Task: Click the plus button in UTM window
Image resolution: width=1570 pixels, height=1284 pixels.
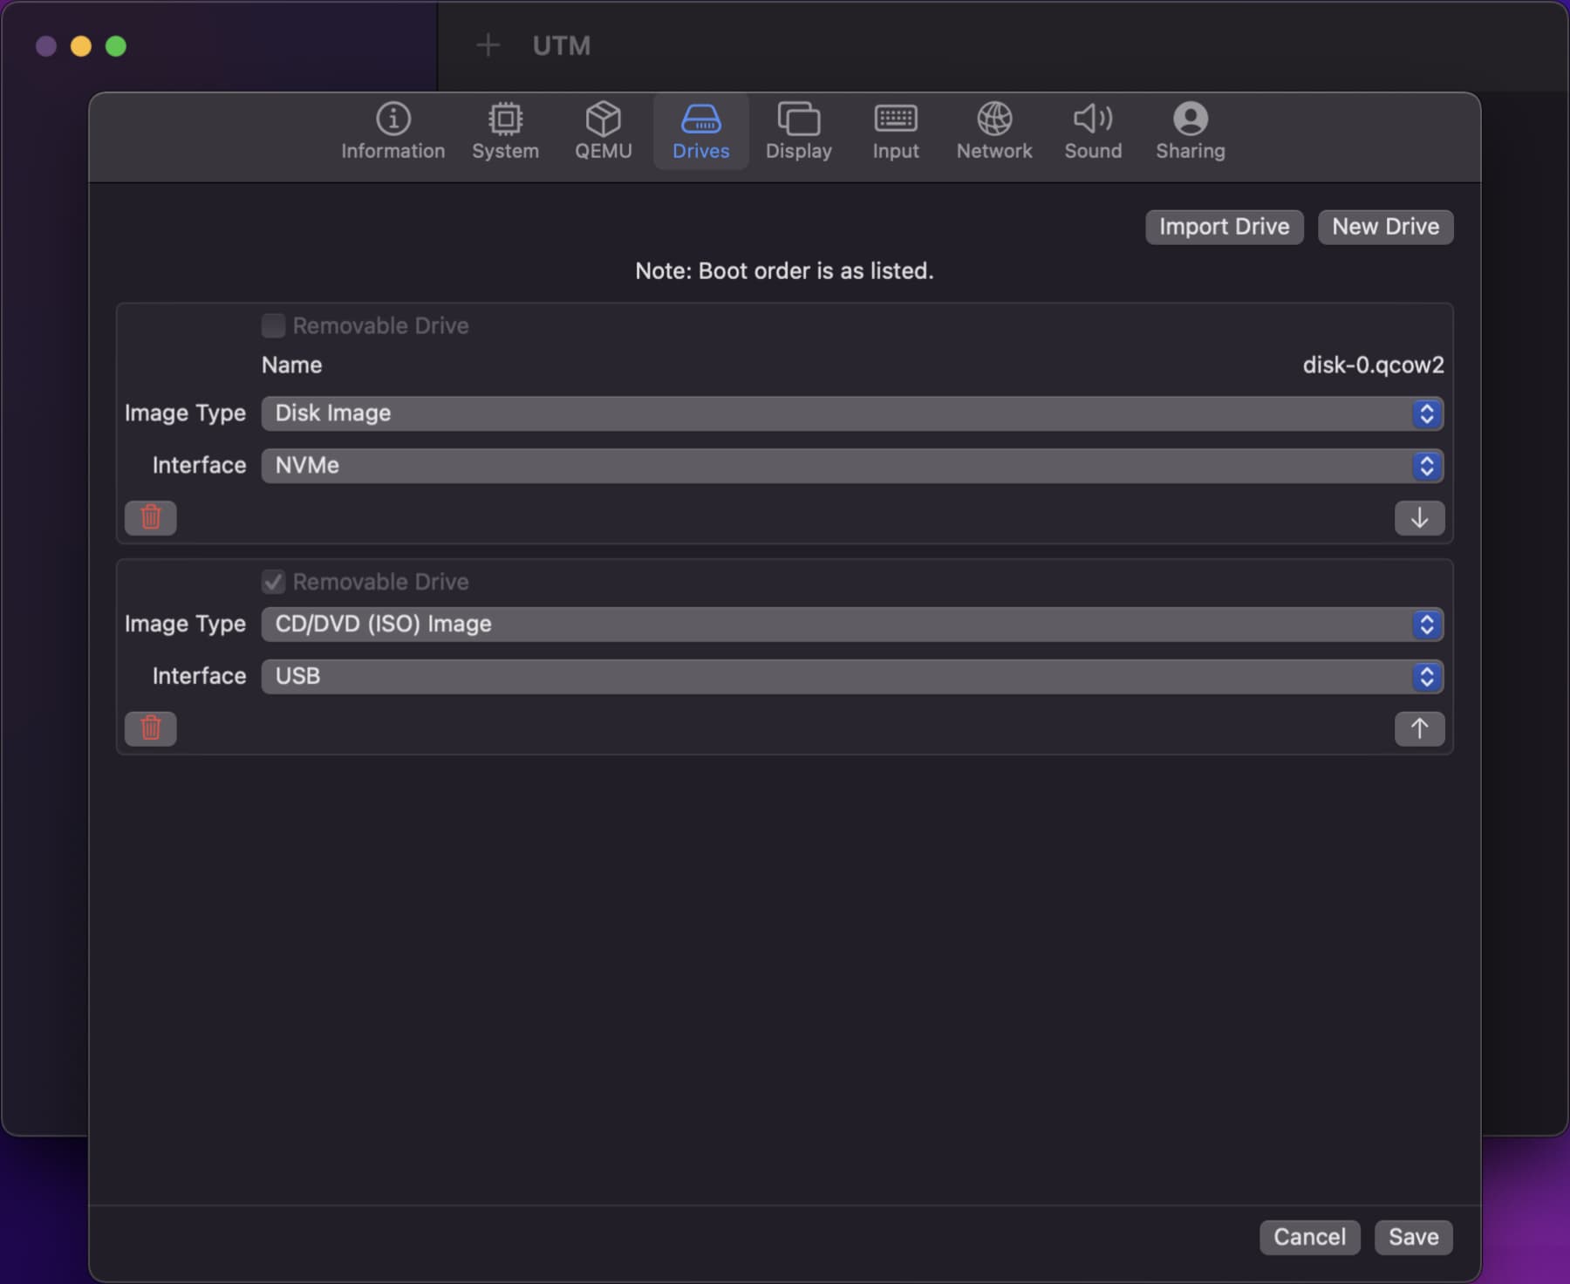Action: pyautogui.click(x=488, y=45)
